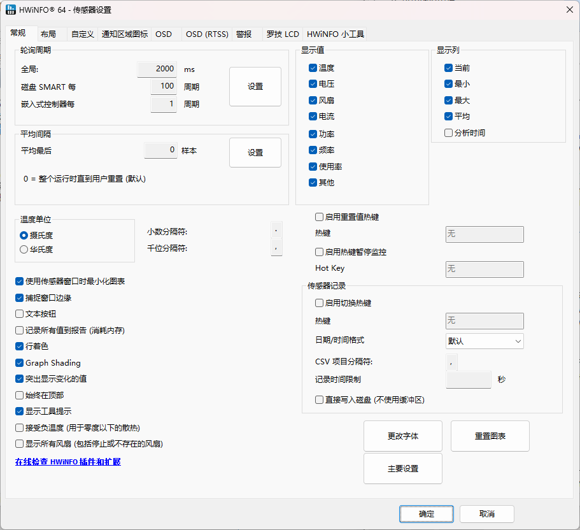Click the 重置图表 button

click(490, 436)
